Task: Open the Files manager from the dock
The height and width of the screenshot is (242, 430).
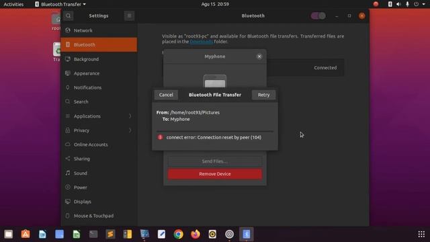Action: [9, 234]
